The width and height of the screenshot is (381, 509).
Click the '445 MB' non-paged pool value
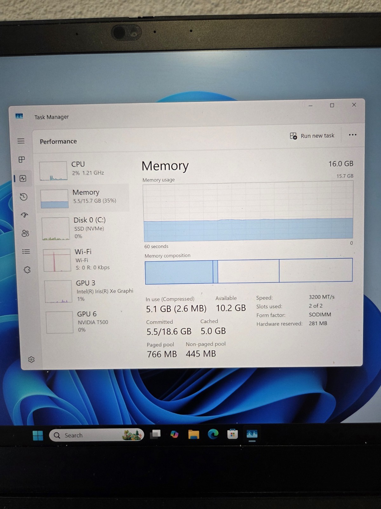[x=201, y=353]
